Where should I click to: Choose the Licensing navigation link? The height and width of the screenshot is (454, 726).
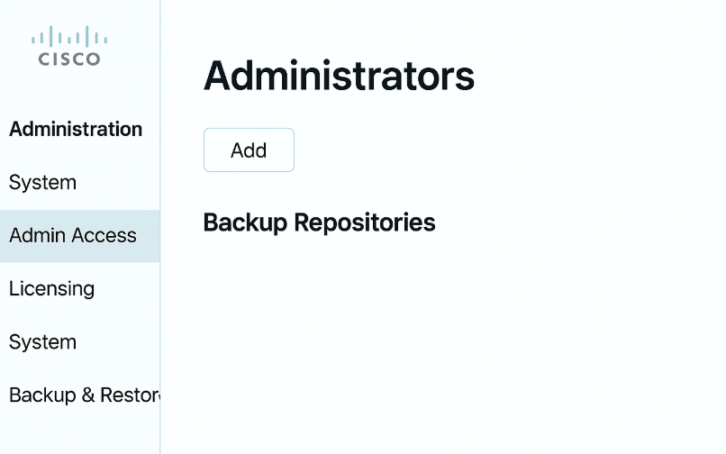[52, 289]
